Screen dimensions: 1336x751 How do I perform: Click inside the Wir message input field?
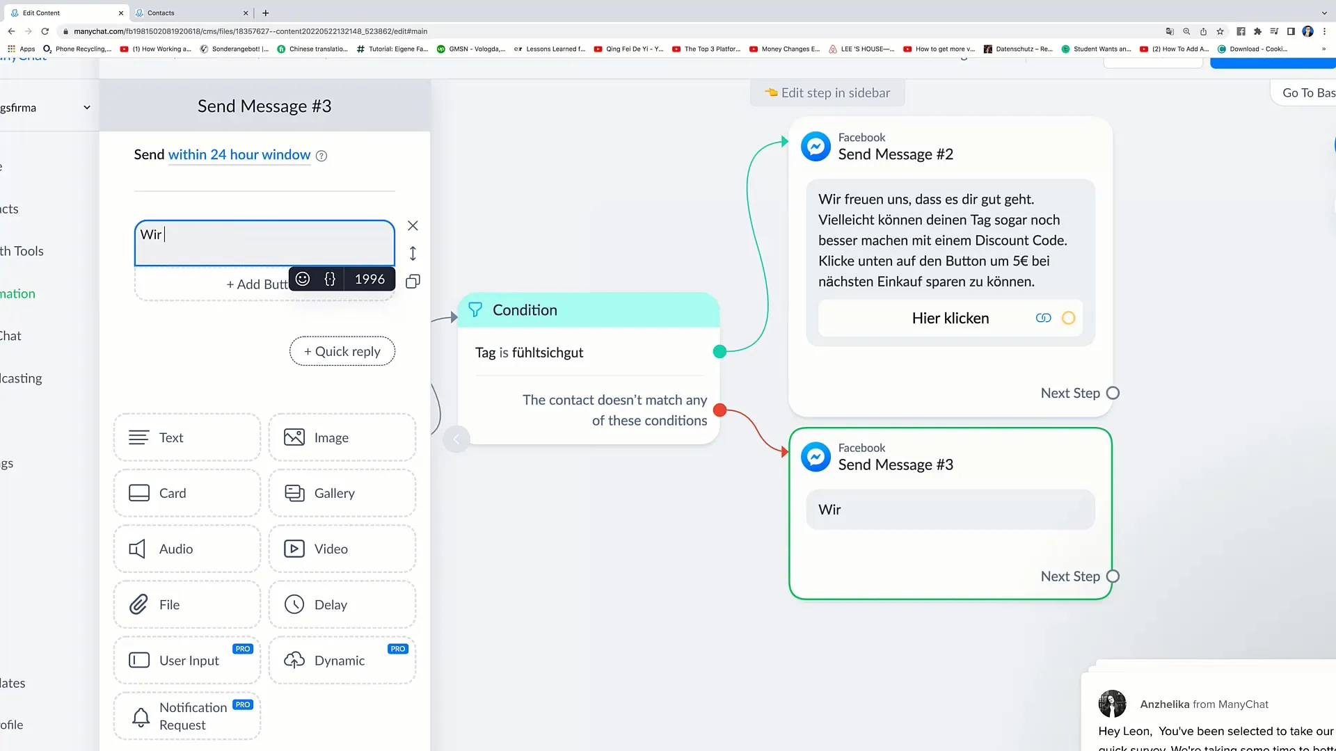(263, 240)
